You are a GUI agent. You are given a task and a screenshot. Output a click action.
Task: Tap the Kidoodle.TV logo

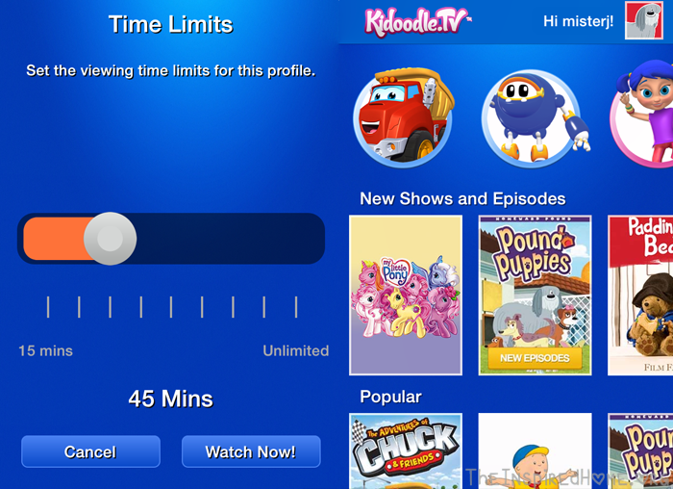click(417, 21)
